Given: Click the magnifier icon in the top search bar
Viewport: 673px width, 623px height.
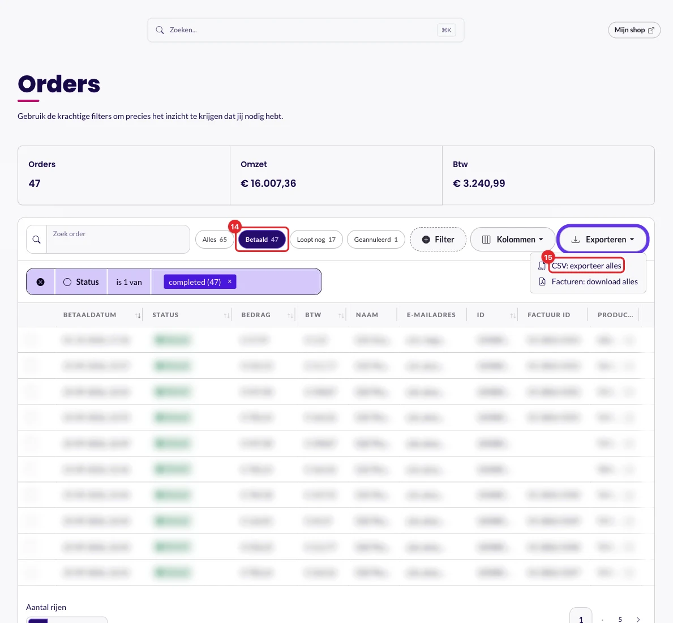Looking at the screenshot, I should (160, 30).
